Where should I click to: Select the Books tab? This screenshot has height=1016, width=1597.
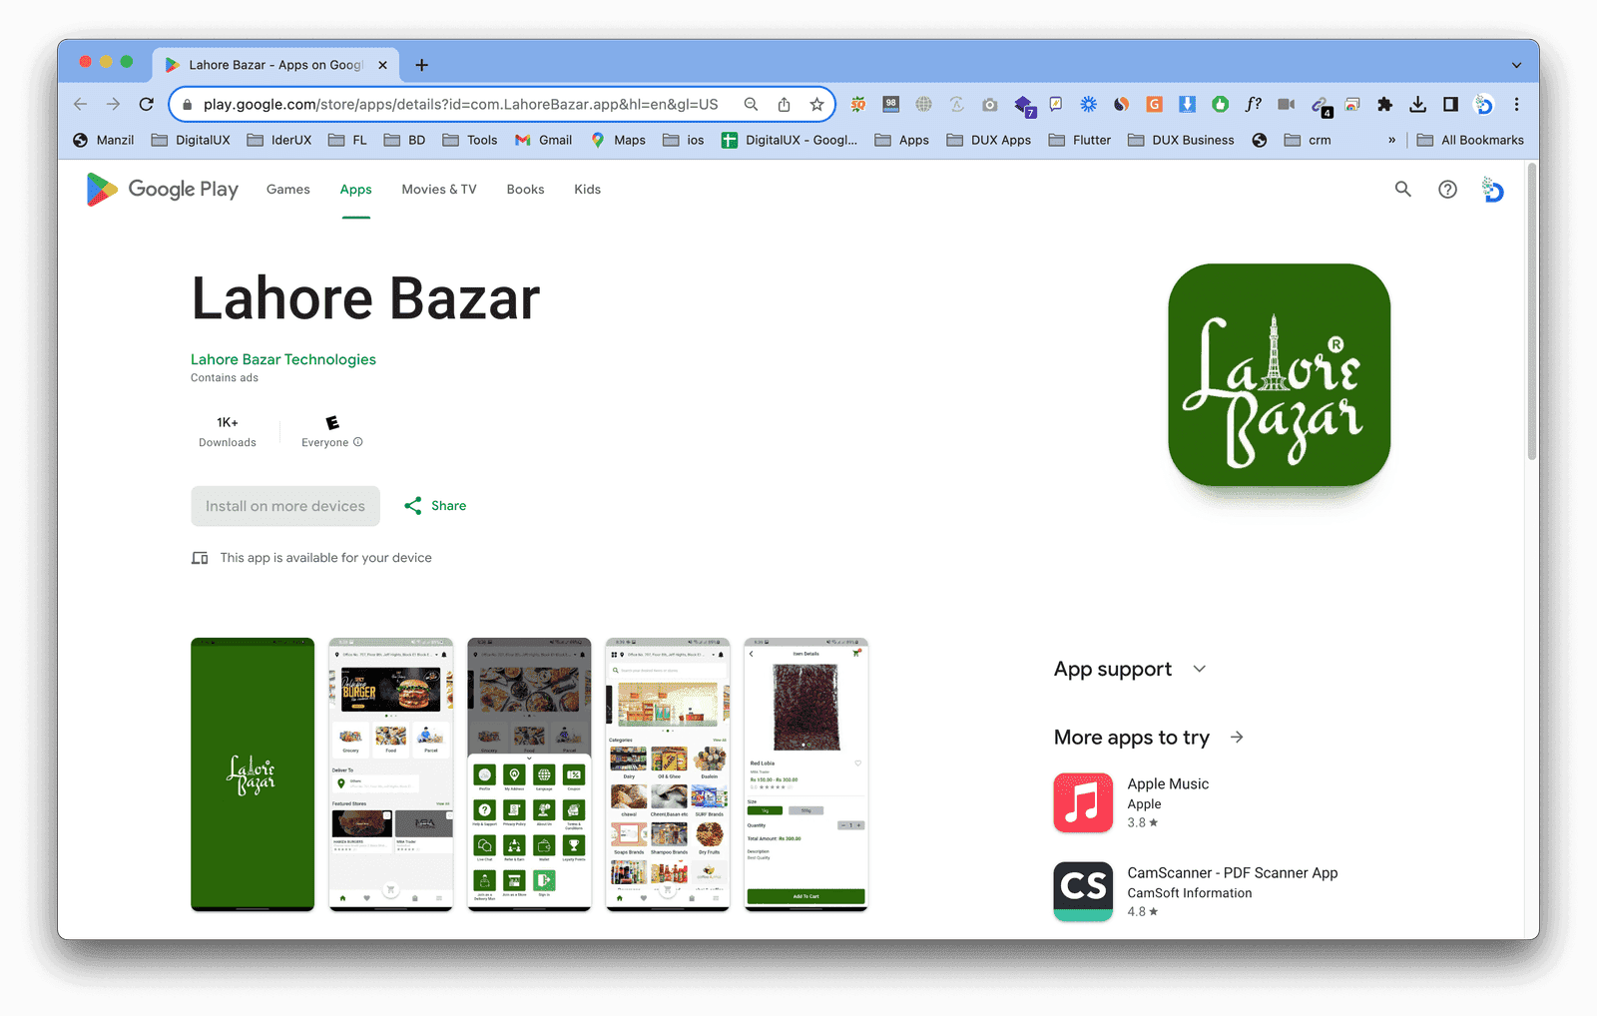[525, 189]
